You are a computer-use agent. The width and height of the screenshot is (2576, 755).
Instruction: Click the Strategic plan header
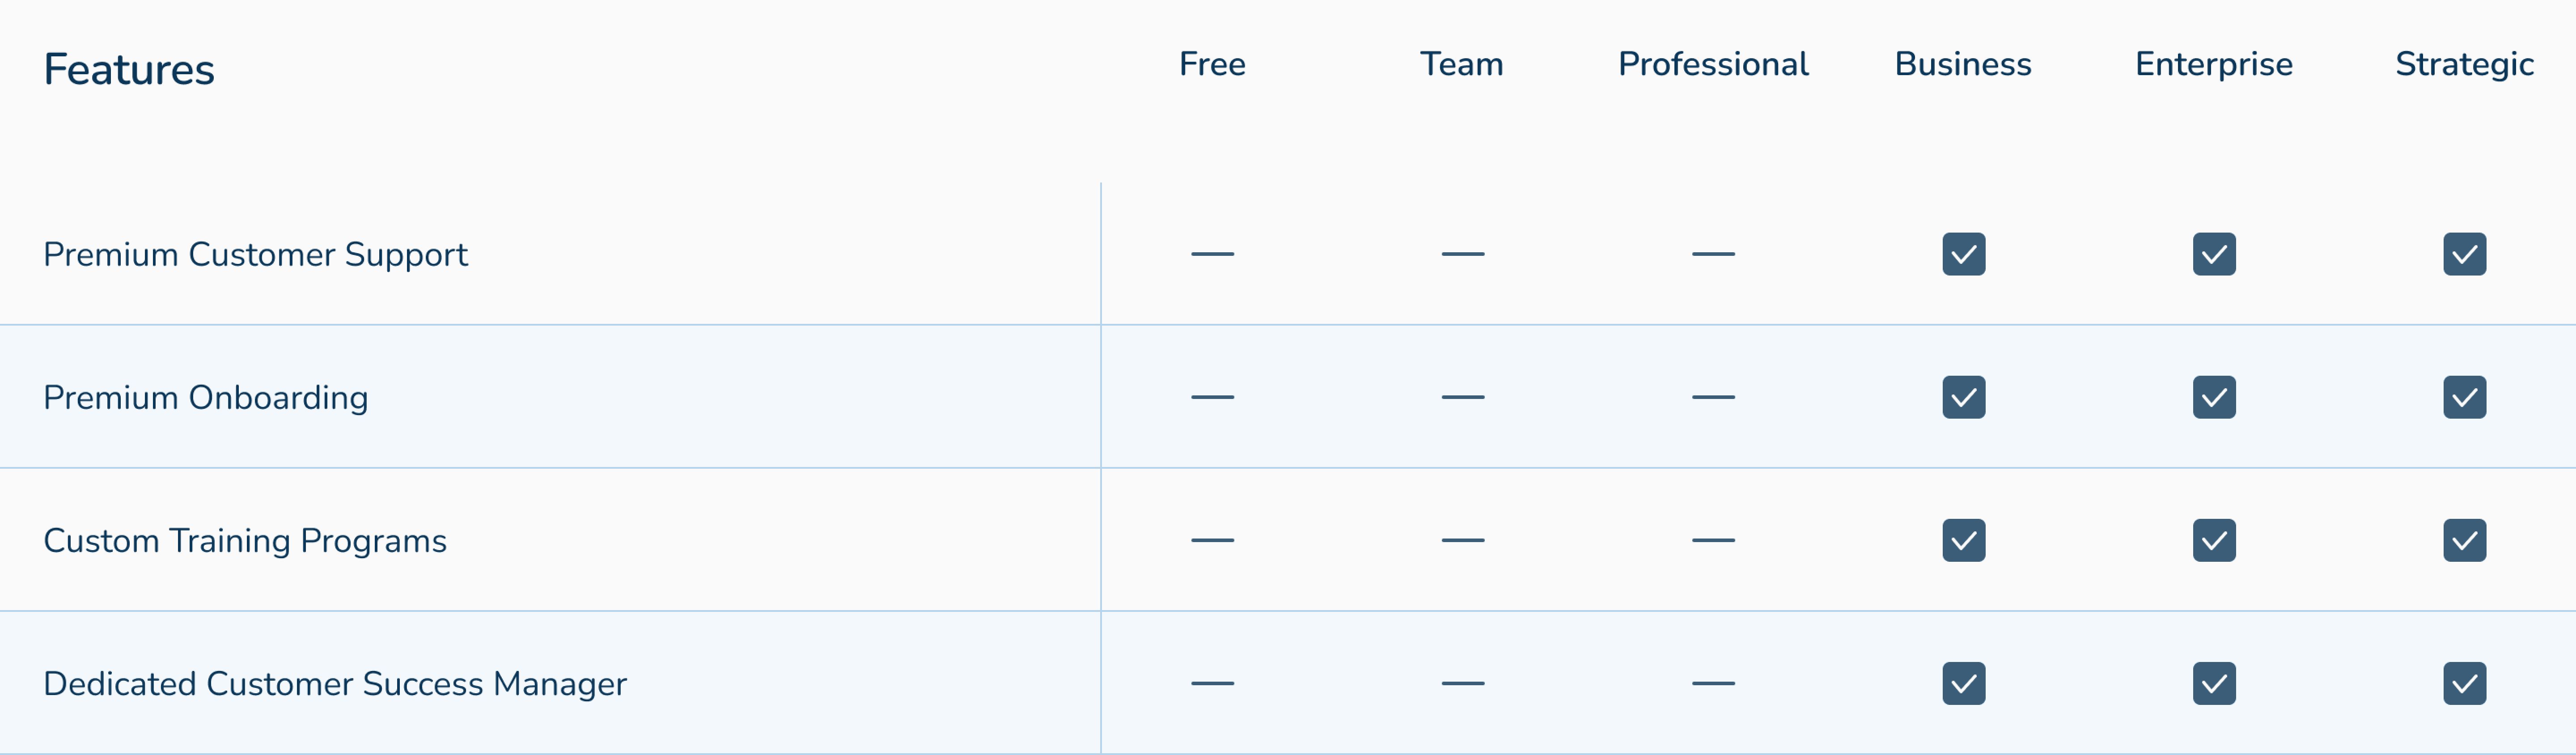(2464, 64)
